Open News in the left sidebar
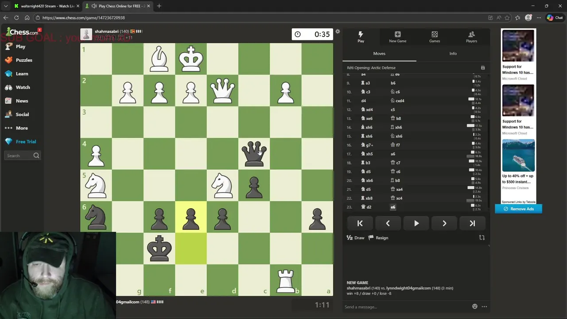Screen dimensions: 567x319 [22, 101]
